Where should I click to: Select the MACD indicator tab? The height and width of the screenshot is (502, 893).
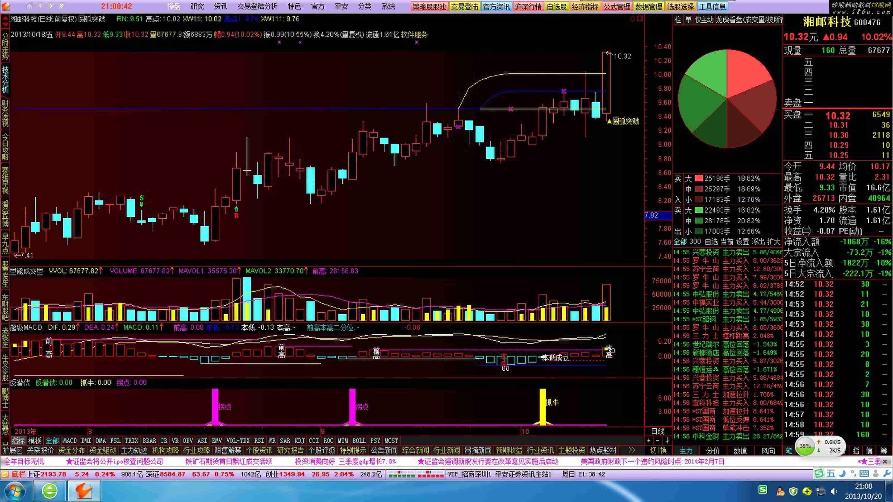(70, 440)
